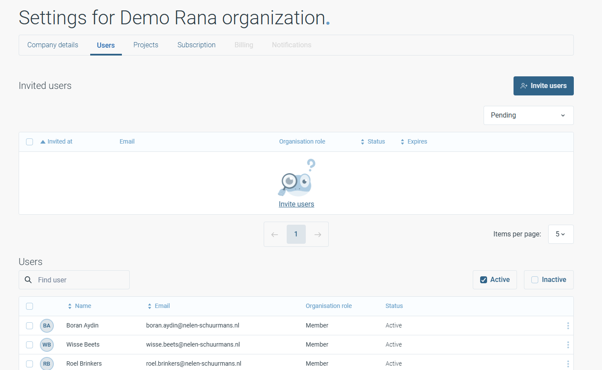
Task: Go to next page with right arrow
Action: [318, 234]
